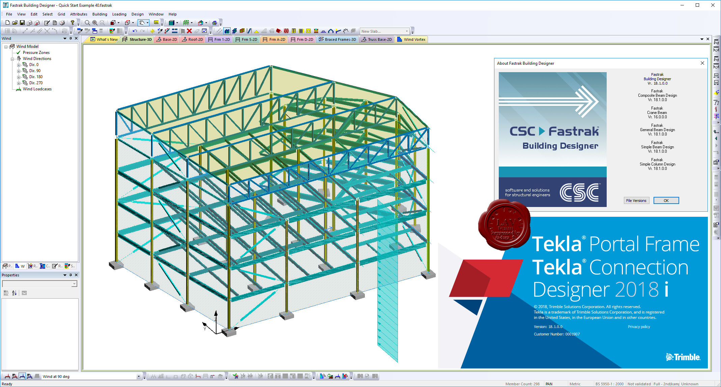Switch to the Base-2D tab
Screen dimensions: 721x387
167,39
